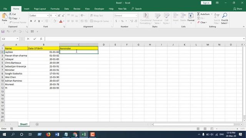Expand the Name Box dropdown

coord(17,39)
